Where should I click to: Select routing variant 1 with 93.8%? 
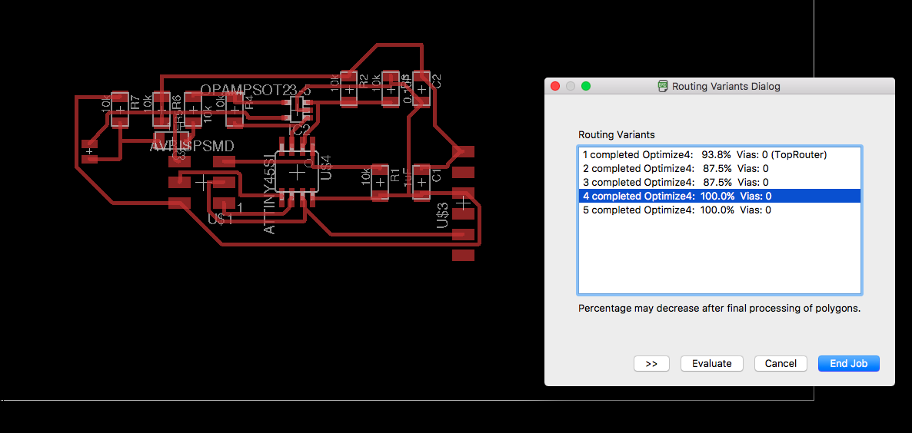click(719, 155)
